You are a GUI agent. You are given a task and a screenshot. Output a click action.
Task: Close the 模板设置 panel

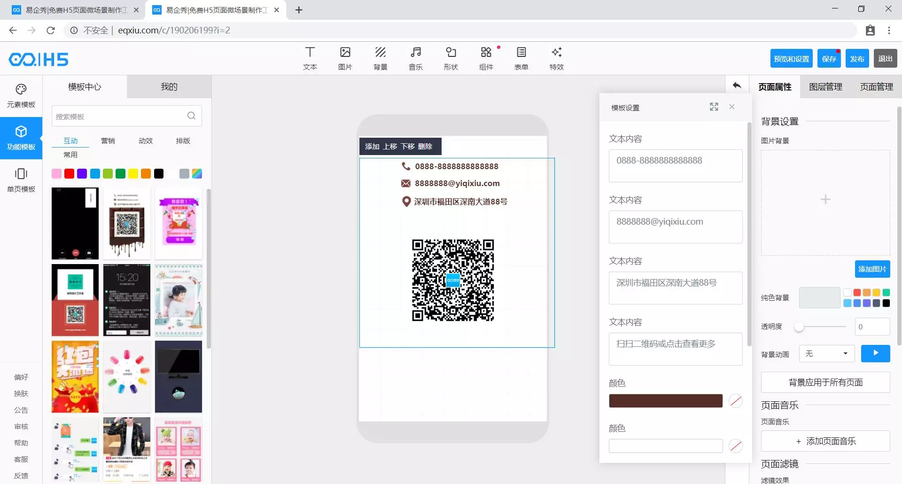(x=732, y=107)
